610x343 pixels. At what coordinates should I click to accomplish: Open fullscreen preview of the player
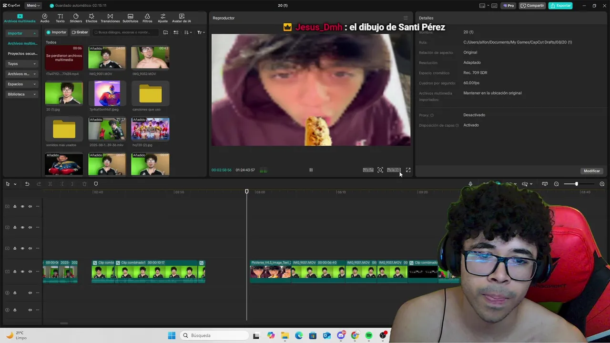click(x=408, y=170)
